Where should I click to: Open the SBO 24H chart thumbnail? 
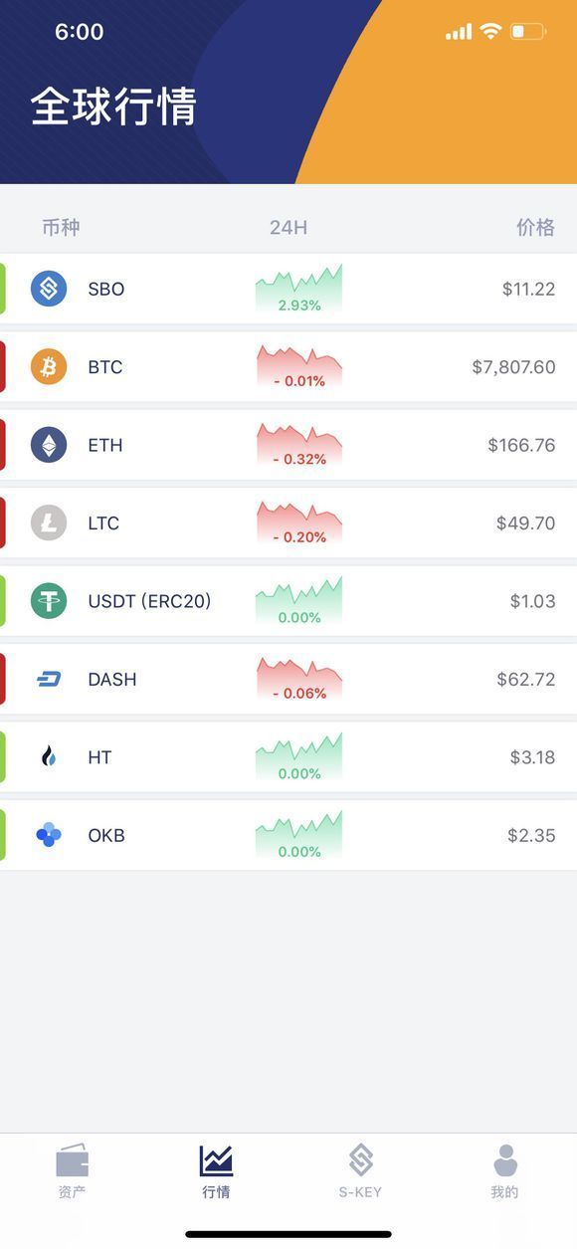coord(298,289)
